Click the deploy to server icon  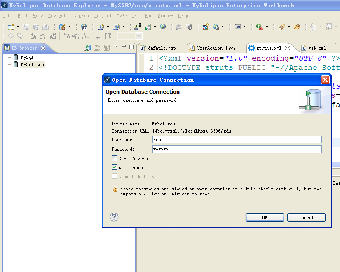point(138,27)
